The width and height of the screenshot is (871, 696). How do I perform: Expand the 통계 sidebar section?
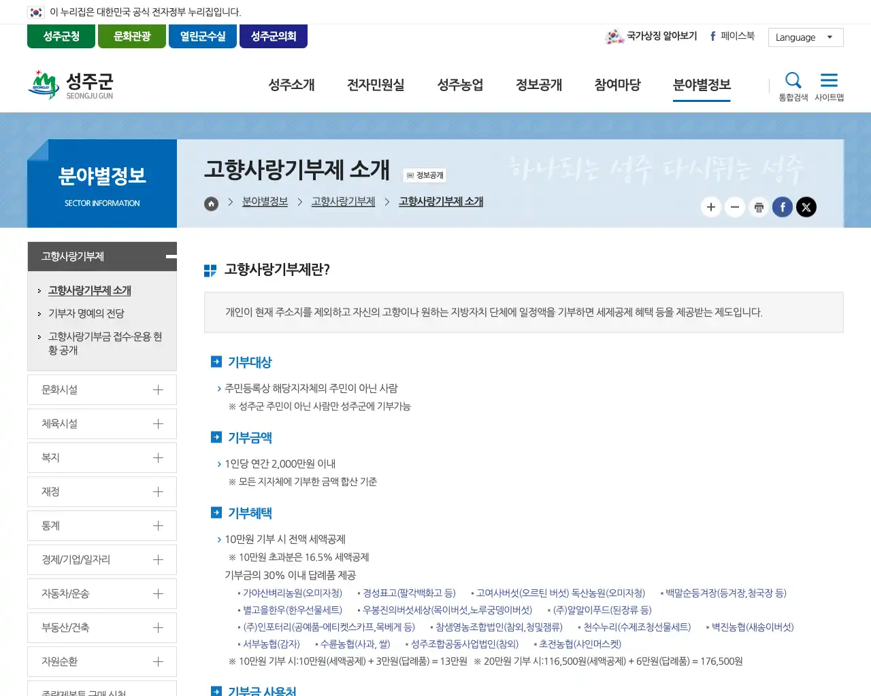tap(102, 525)
